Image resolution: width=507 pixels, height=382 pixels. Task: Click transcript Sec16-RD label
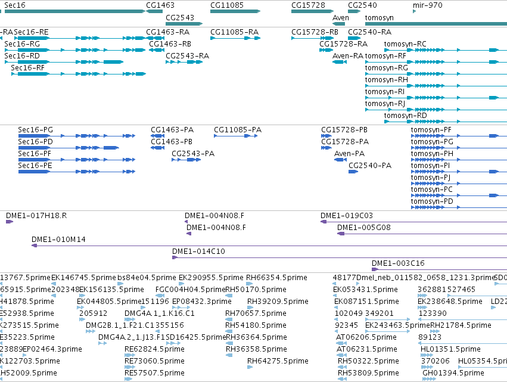[x=22, y=56]
